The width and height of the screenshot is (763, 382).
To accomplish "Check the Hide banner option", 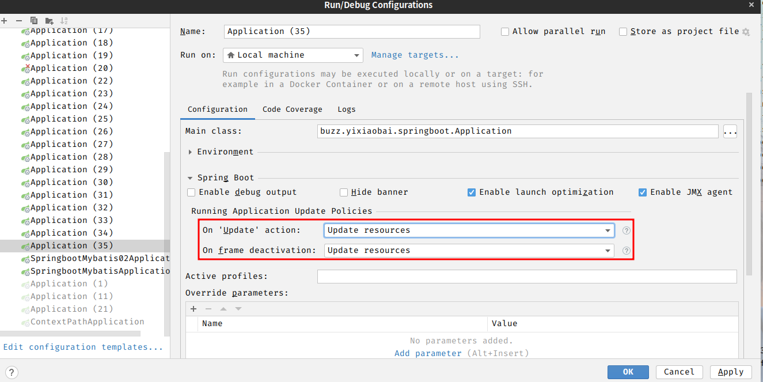I will pos(344,192).
